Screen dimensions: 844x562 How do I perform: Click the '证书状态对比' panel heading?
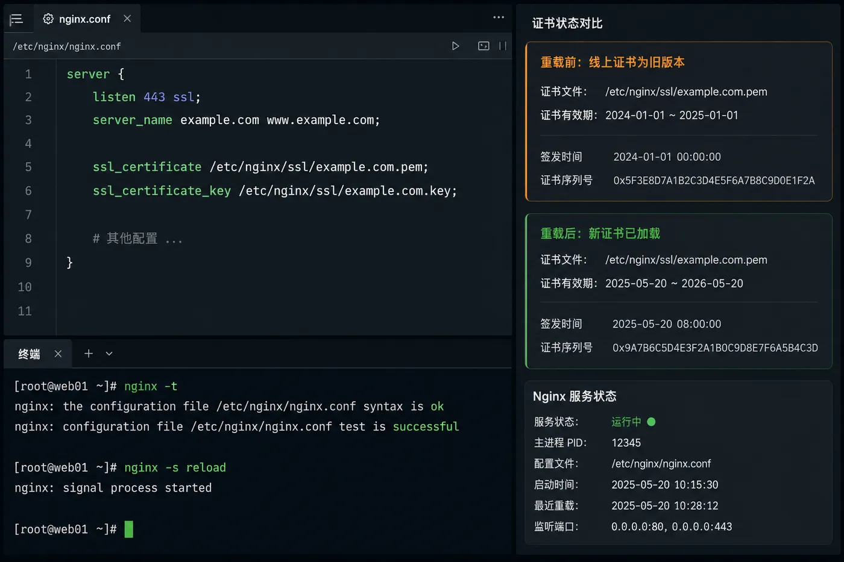[x=567, y=23]
